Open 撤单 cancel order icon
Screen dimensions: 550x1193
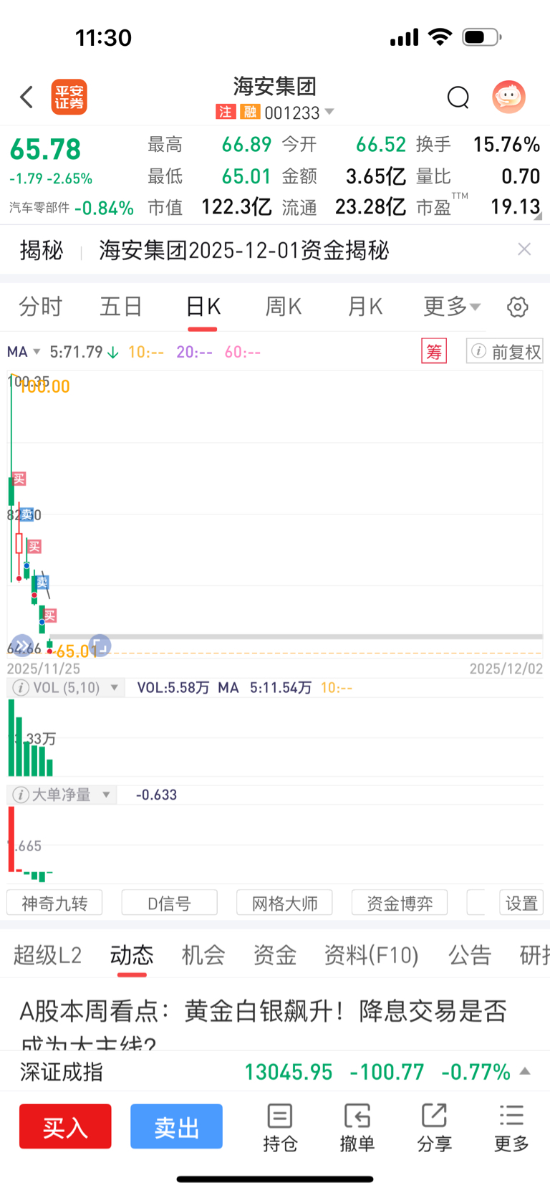(x=357, y=1128)
